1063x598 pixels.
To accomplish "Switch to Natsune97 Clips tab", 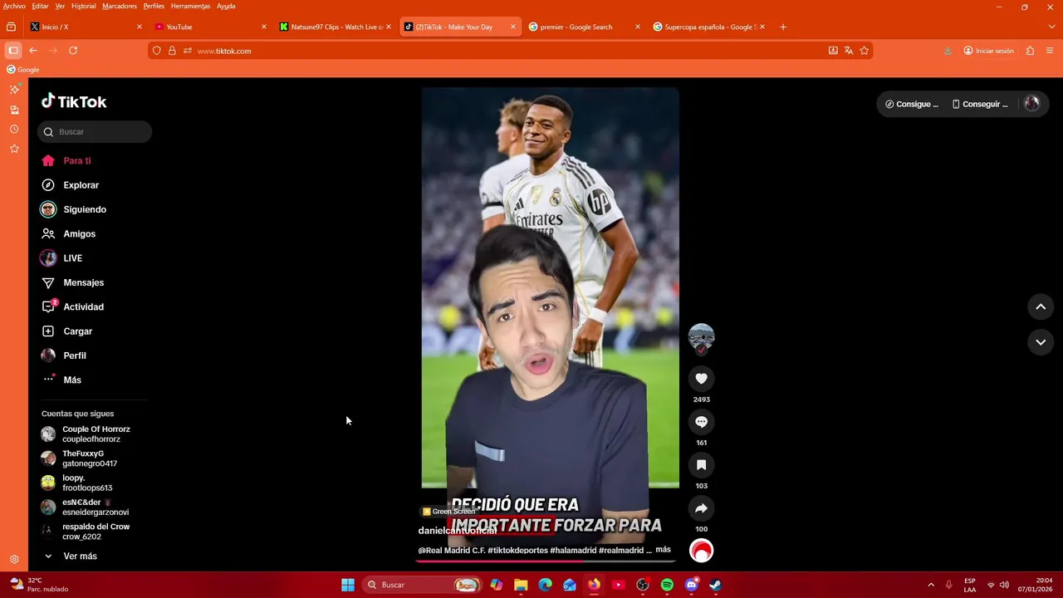I will [x=336, y=27].
